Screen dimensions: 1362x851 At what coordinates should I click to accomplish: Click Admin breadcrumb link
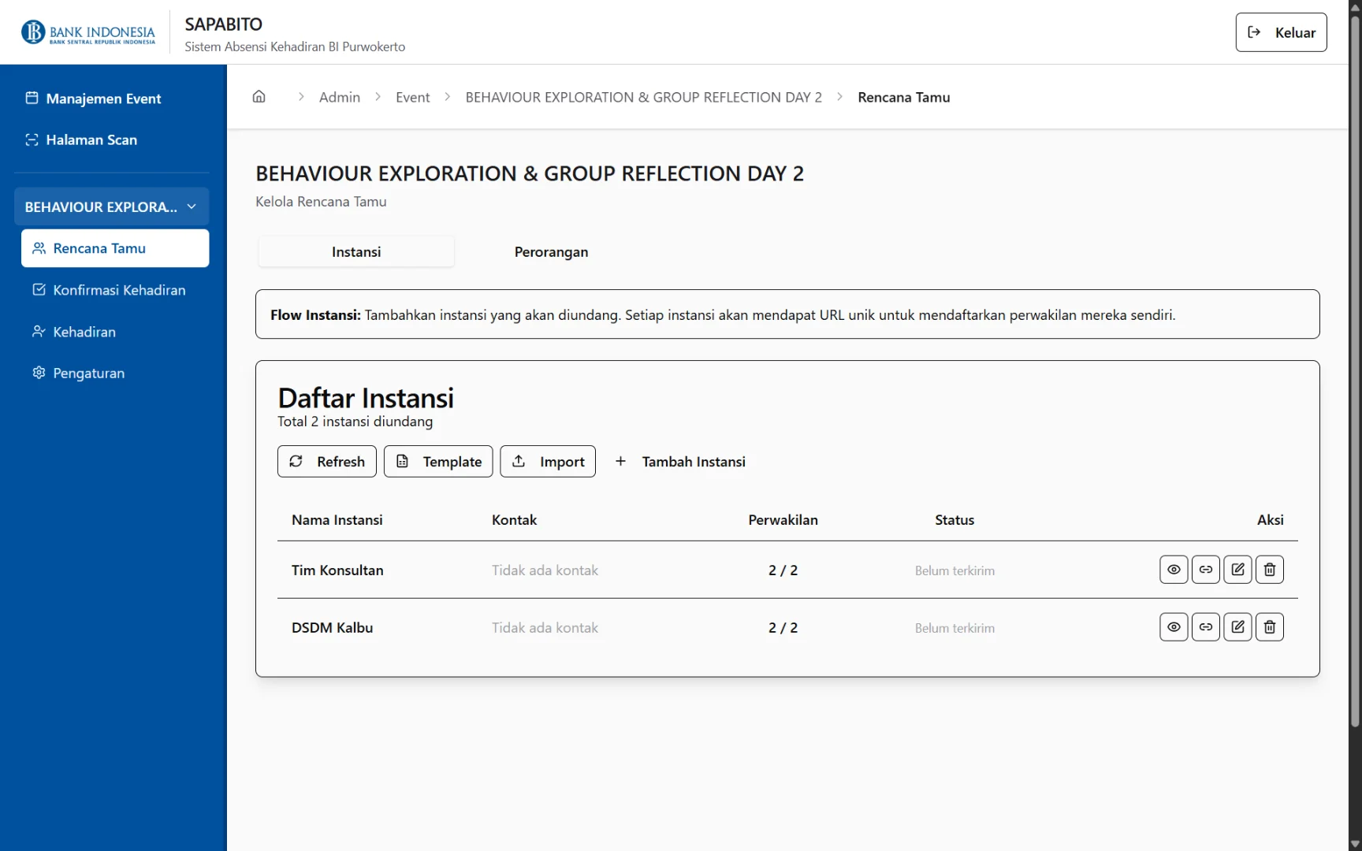[x=340, y=97]
